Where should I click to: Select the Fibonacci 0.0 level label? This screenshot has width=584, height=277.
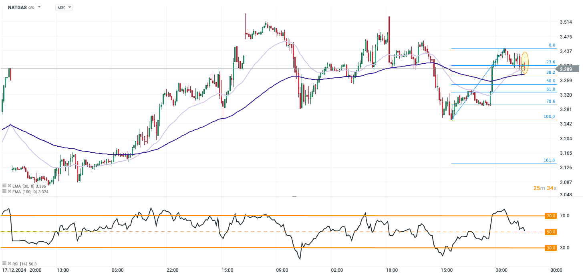click(x=552, y=45)
